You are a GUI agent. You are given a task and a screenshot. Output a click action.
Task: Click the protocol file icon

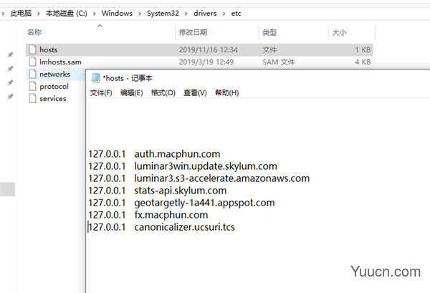32,87
